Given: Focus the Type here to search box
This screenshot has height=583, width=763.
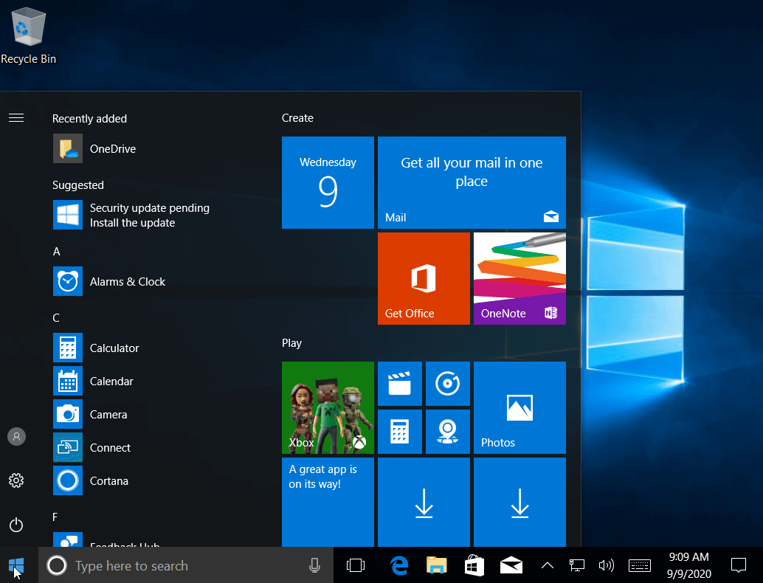Looking at the screenshot, I should (186, 565).
